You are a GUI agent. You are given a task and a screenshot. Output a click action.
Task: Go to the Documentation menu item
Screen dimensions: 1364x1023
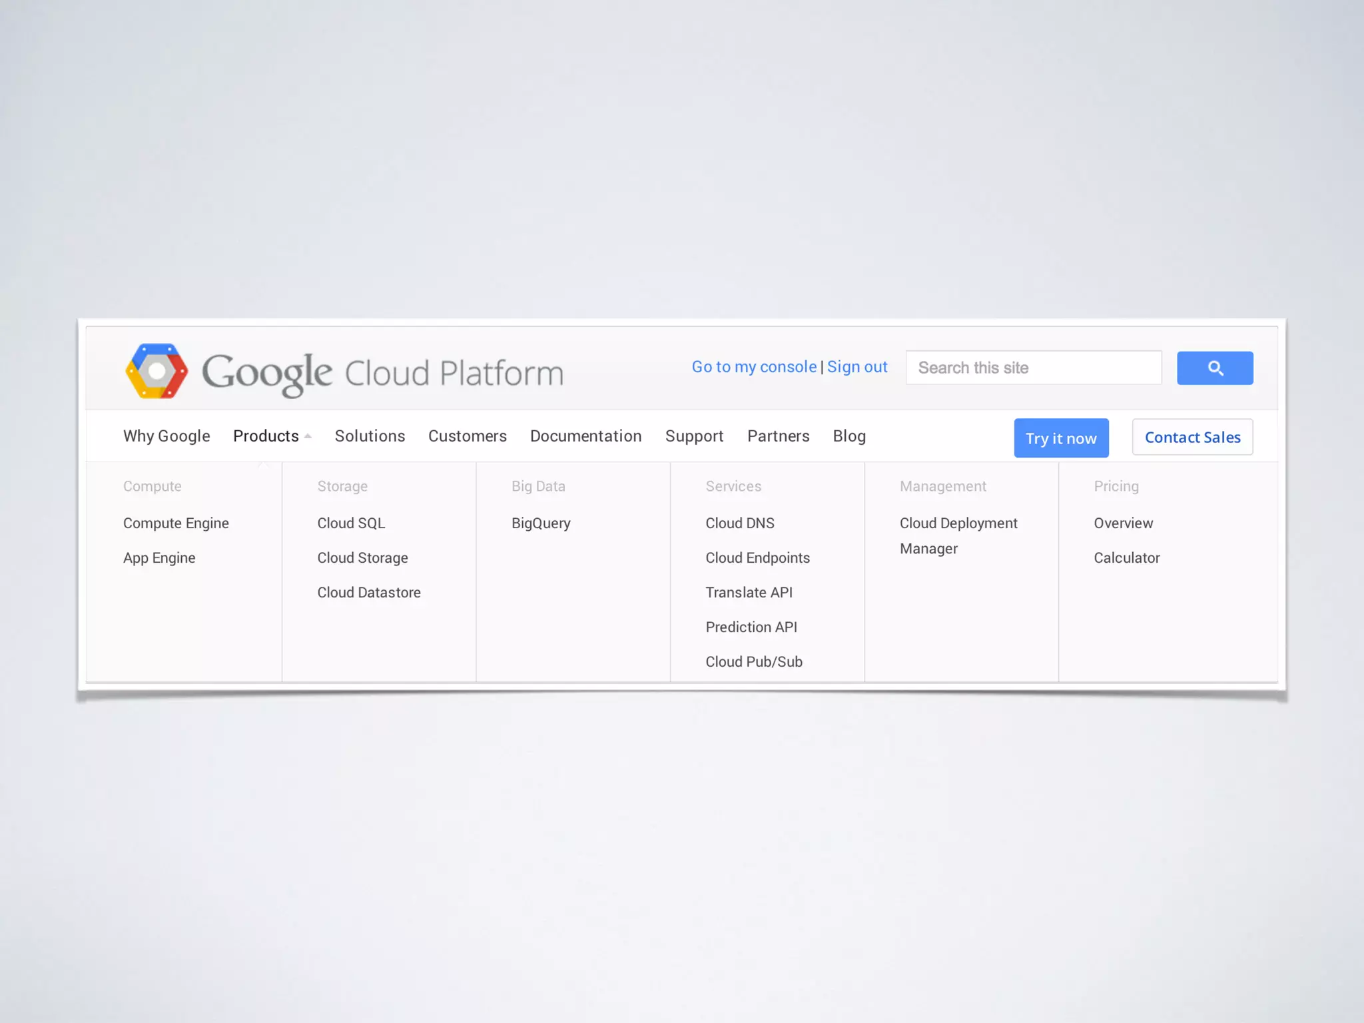point(585,436)
